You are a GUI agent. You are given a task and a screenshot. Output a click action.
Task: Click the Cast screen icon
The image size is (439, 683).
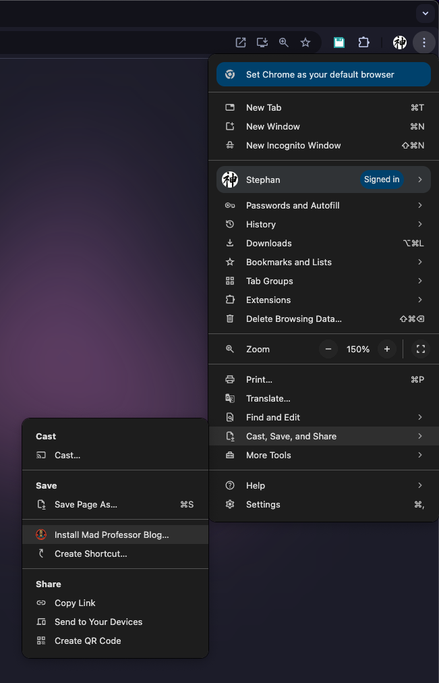[x=41, y=455]
